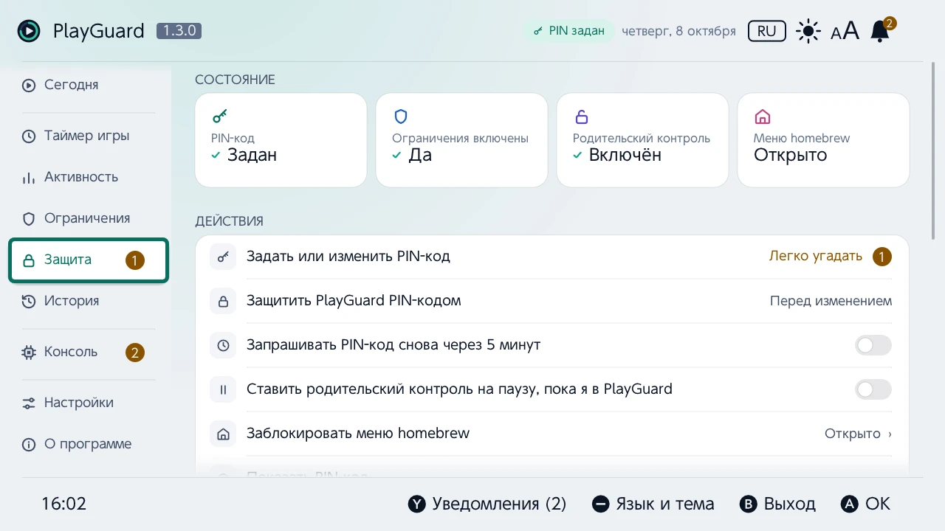
Task: Open Ограничения sidebar item
Action: pos(89,218)
